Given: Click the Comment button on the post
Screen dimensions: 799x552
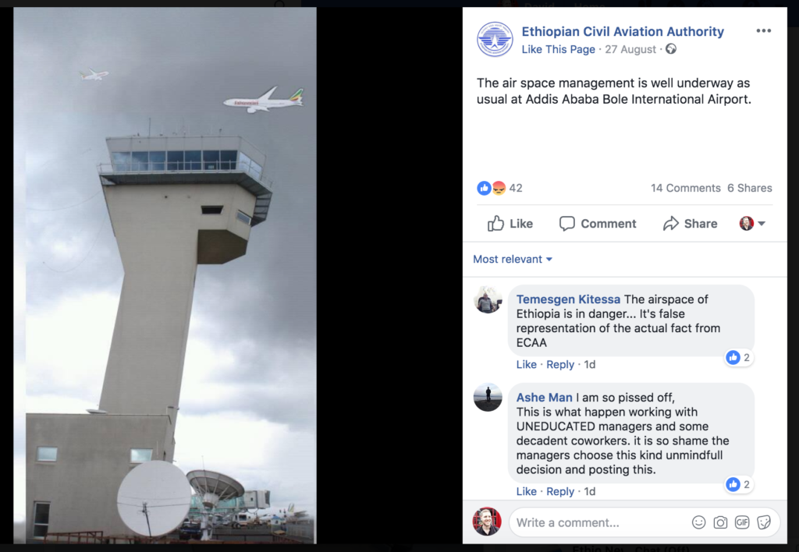Looking at the screenshot, I should (x=598, y=224).
